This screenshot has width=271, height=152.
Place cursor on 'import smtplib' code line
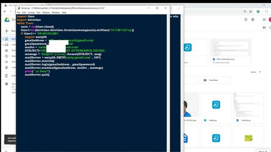coord(36,37)
